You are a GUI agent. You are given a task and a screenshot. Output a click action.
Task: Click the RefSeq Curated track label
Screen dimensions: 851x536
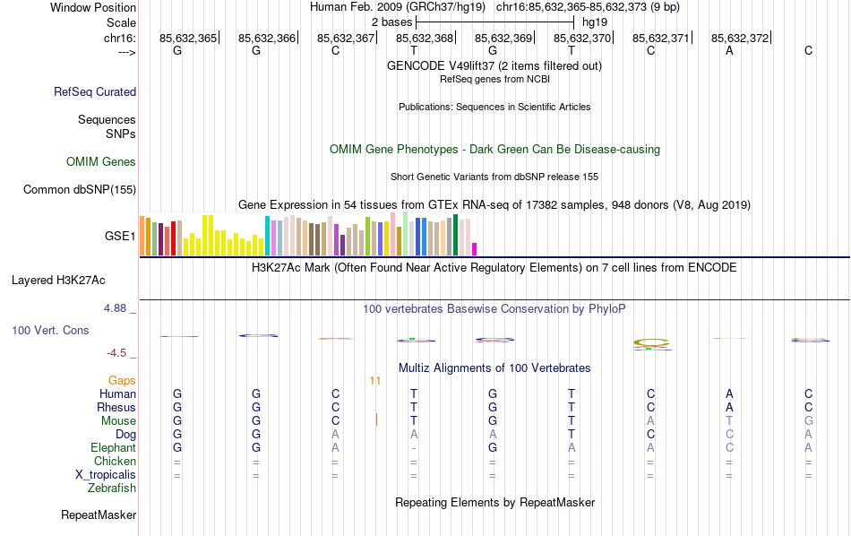[x=95, y=91]
